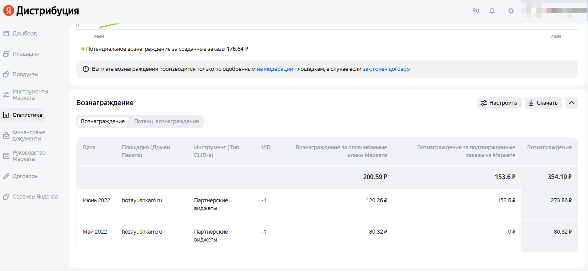This screenshot has width=588, height=271.
Task: Open settings gear icon
Action: point(511,11)
